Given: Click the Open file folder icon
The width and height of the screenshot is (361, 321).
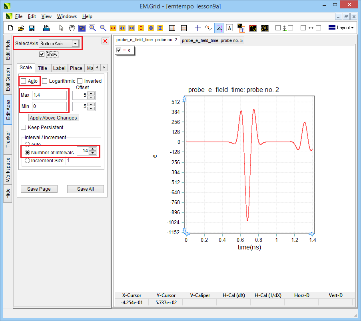Looking at the screenshot, I should click(21, 28).
